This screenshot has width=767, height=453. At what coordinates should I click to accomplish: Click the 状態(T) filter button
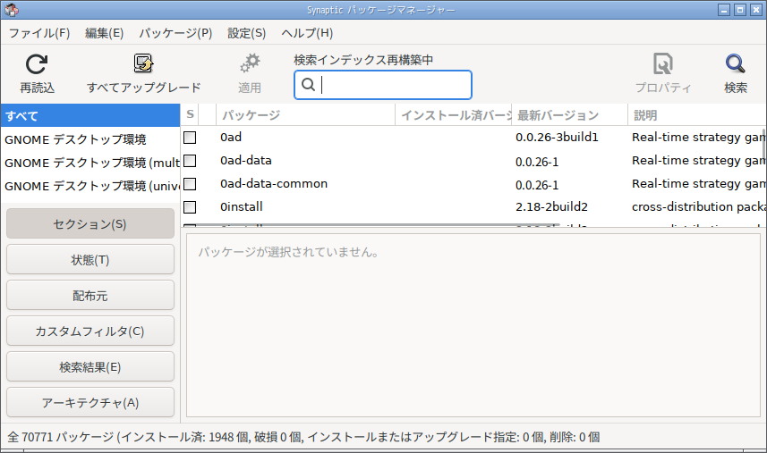click(90, 260)
